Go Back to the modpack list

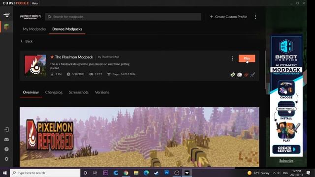point(27,41)
